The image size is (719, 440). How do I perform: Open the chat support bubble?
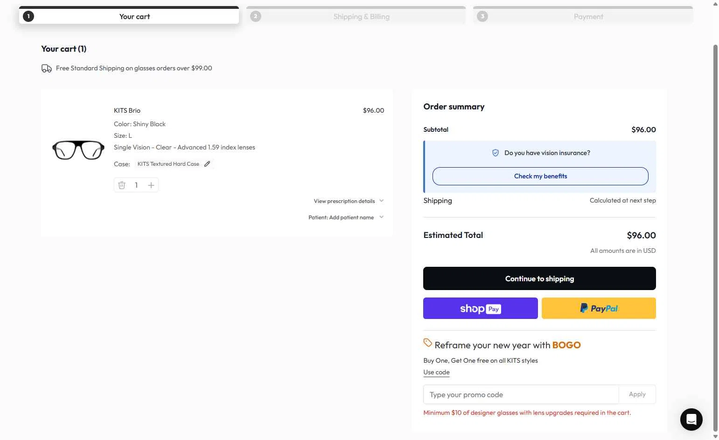point(691,420)
